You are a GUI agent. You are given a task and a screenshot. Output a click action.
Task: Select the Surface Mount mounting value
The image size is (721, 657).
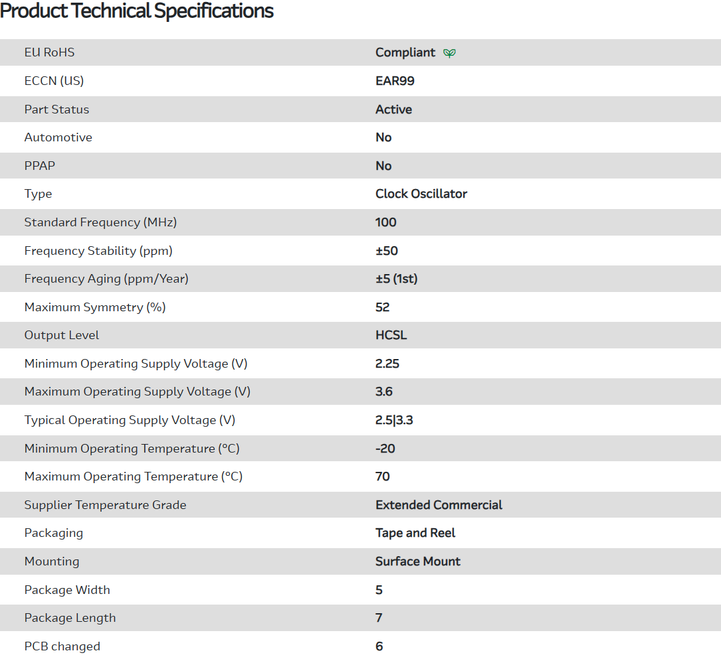(x=418, y=561)
